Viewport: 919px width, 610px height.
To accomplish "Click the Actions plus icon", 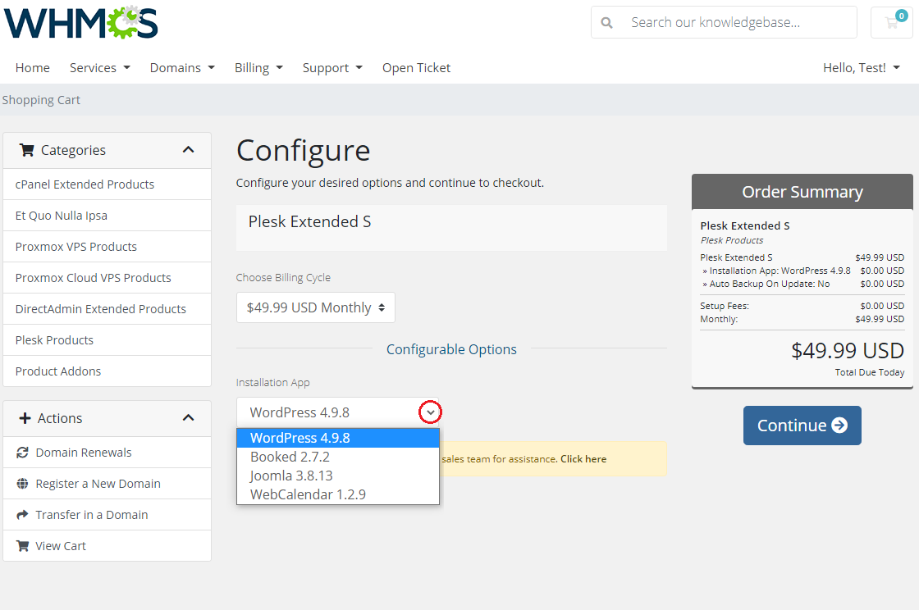I will [x=25, y=418].
